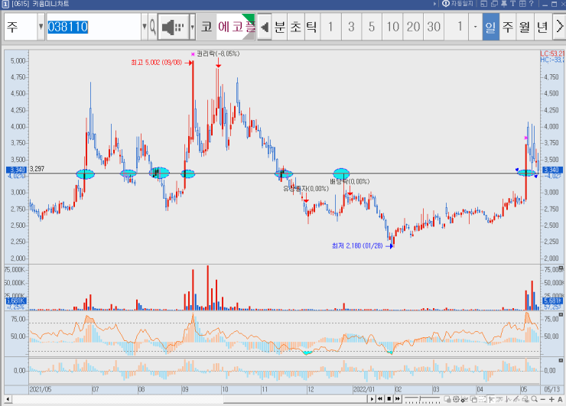This screenshot has width=566, height=406.
Task: Click the chart settings gear icon
Action: [x=456, y=399]
